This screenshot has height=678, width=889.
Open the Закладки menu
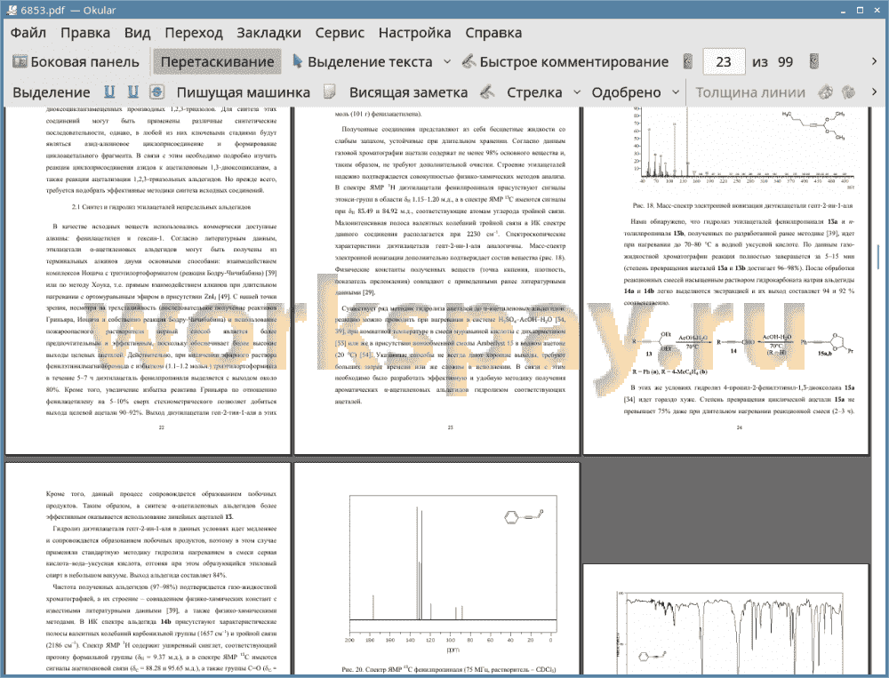[x=268, y=33]
